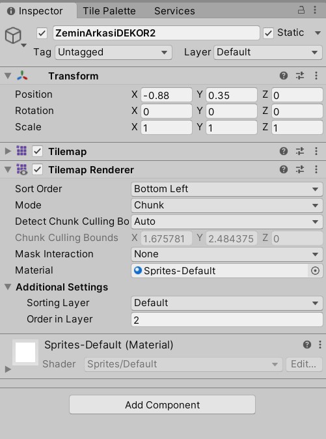Expand the Tilemap component foldout
The height and width of the screenshot is (439, 326).
coord(8,152)
